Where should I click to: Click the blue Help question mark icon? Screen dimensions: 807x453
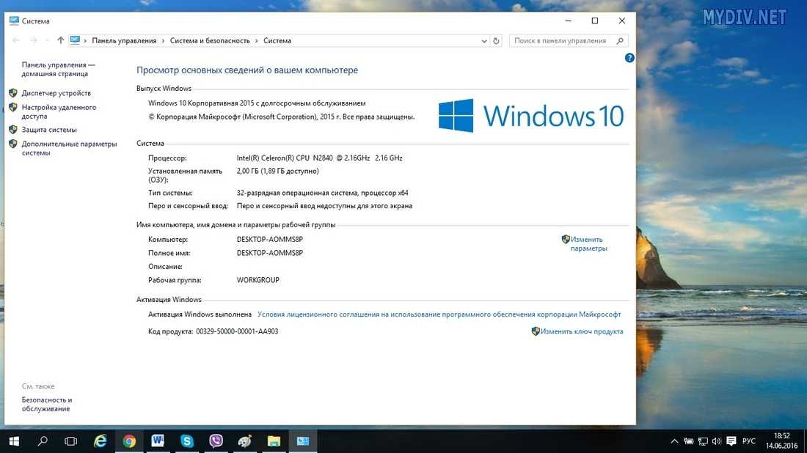[629, 57]
